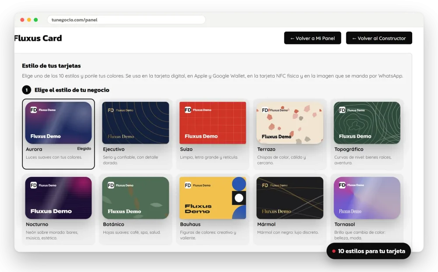Click the 'Fluxus Card' page title
This screenshot has width=438, height=272.
pyautogui.click(x=38, y=38)
